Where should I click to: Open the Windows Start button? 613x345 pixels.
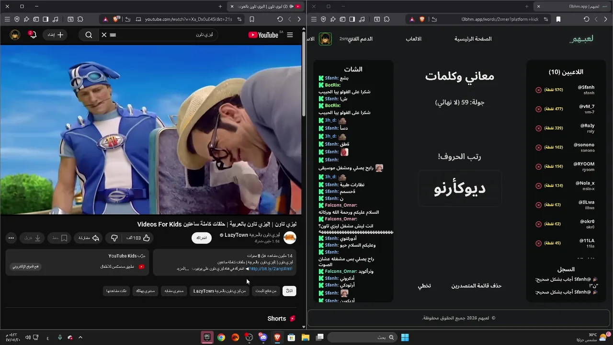coord(405,337)
